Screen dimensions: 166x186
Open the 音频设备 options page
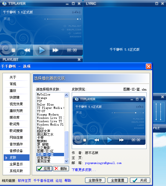[17, 151]
